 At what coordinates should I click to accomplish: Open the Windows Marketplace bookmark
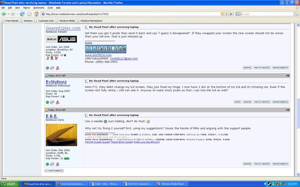[90, 21]
